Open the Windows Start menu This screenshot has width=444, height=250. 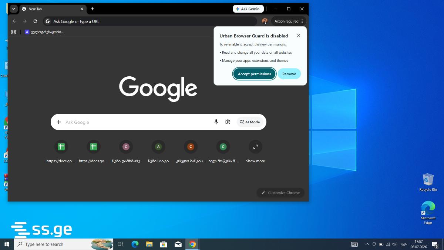(7, 244)
